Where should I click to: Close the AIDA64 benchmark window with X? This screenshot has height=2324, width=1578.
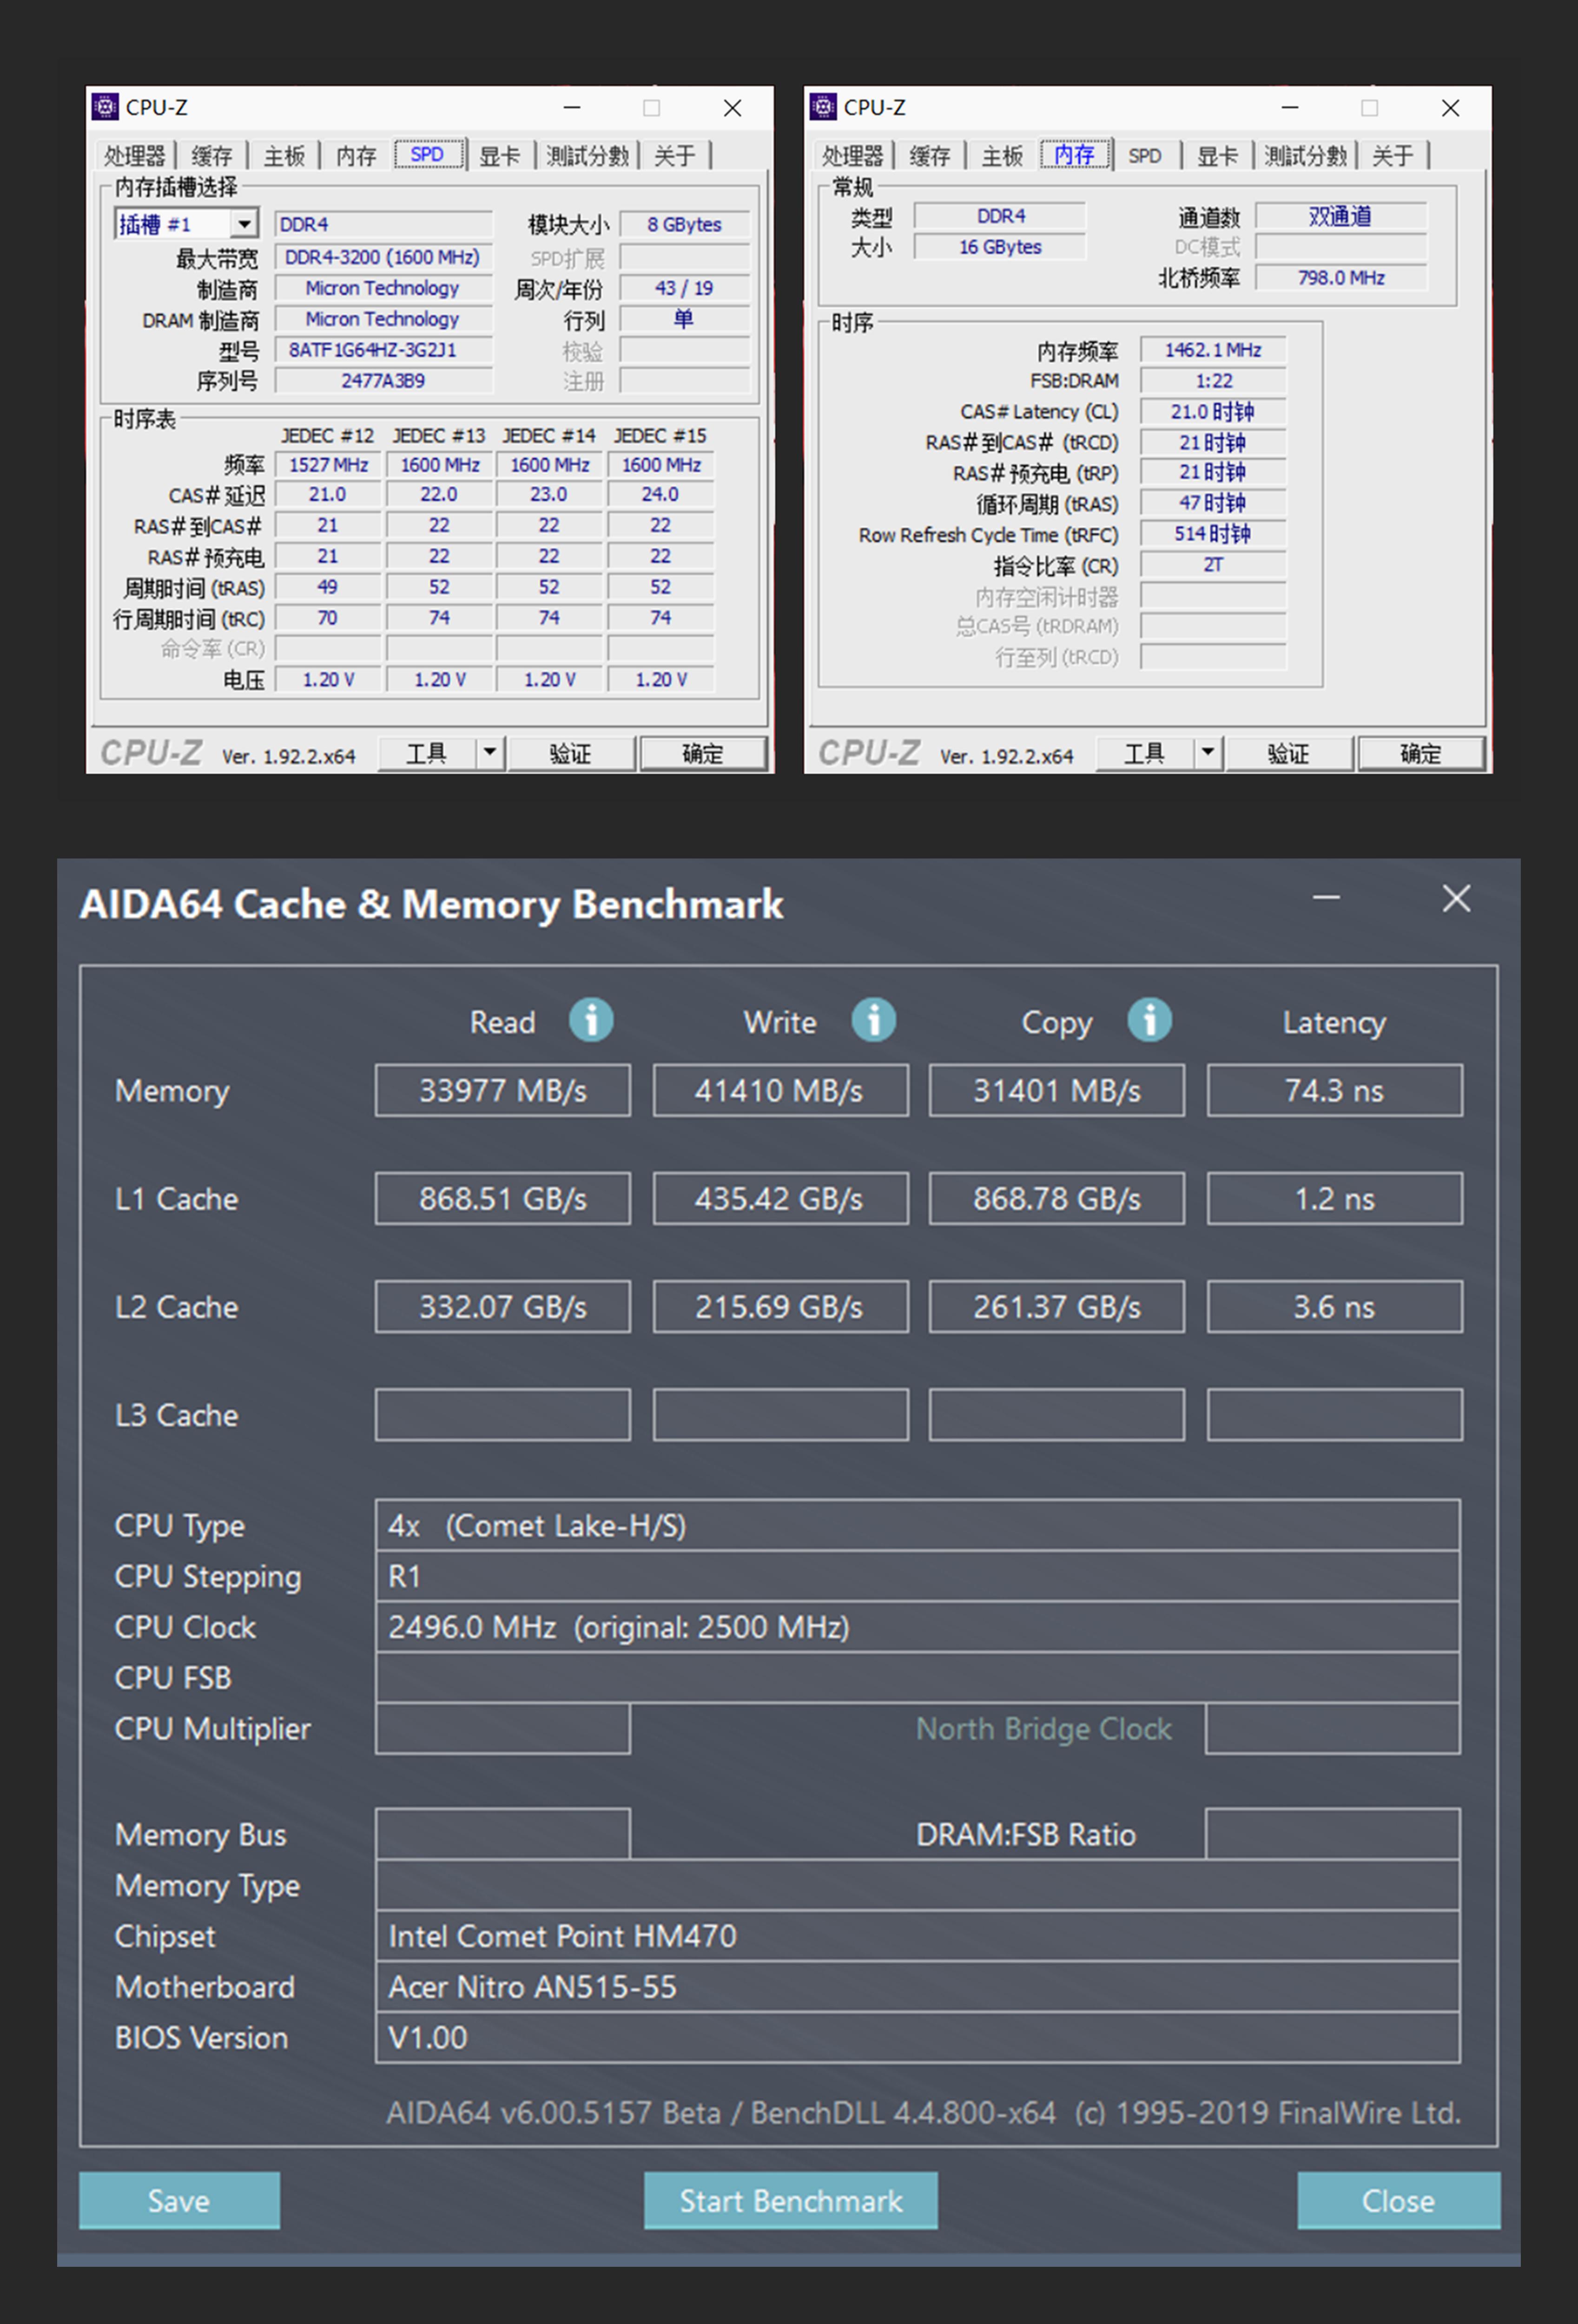point(1456,898)
